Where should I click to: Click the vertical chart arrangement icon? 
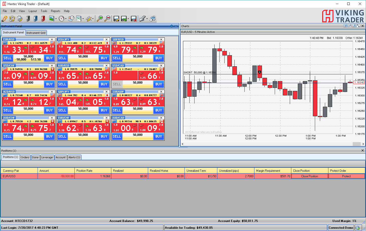pos(349,26)
